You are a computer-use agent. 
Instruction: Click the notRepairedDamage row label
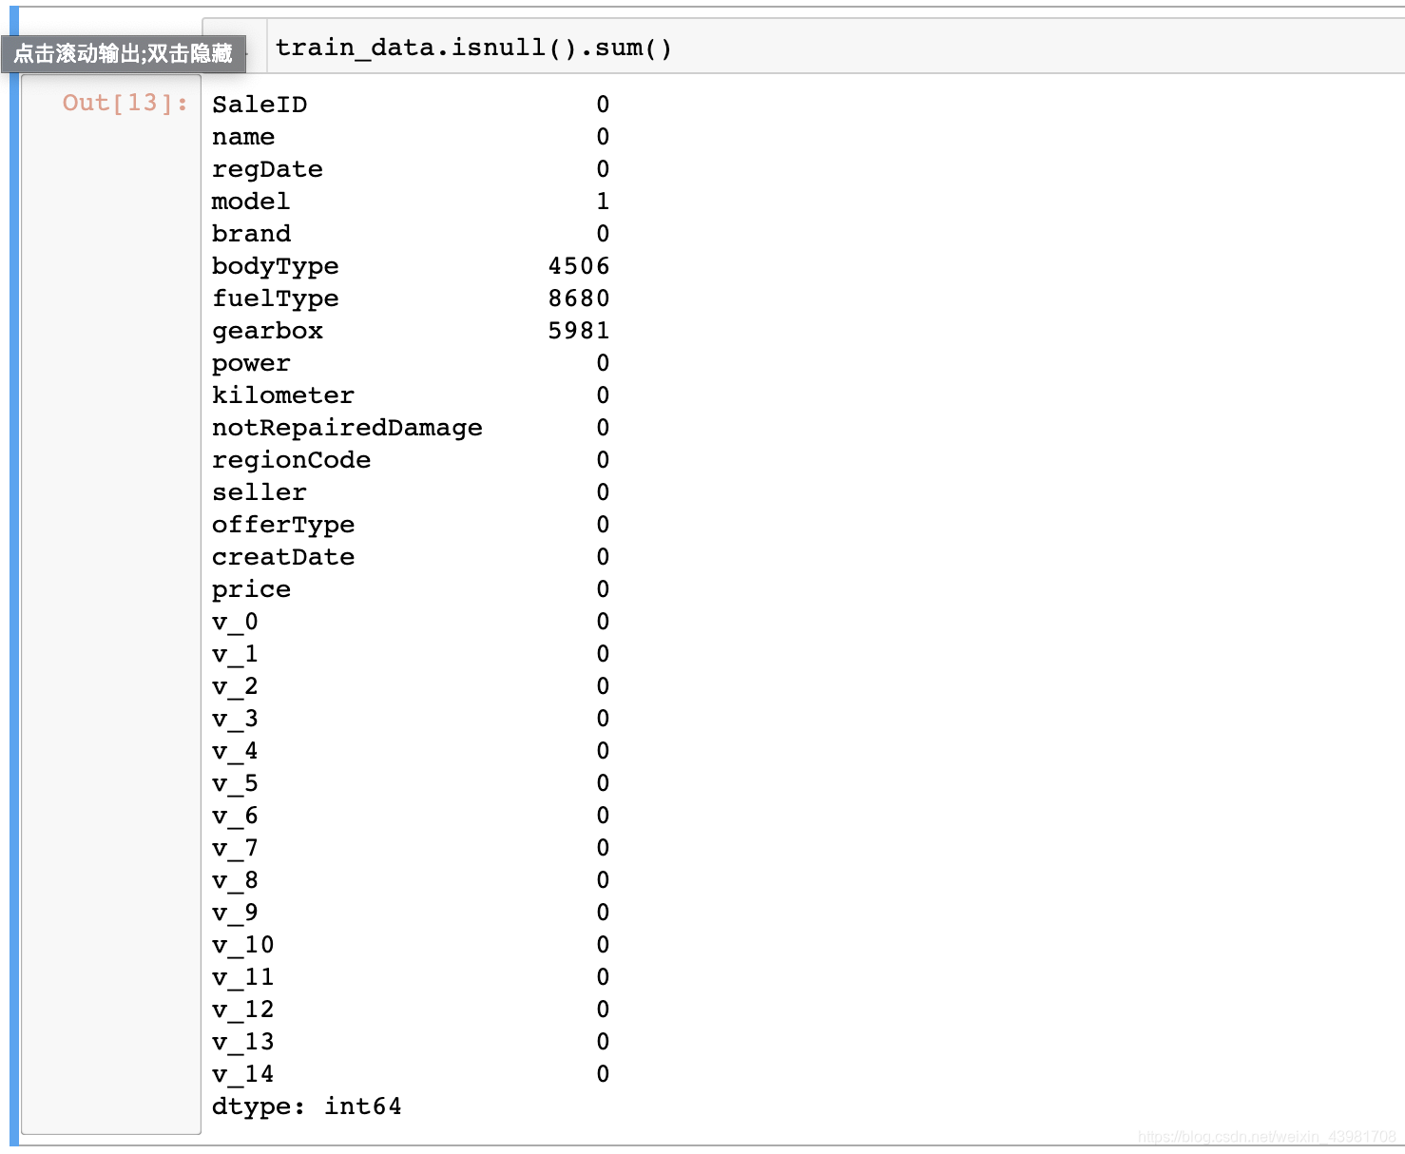point(347,428)
